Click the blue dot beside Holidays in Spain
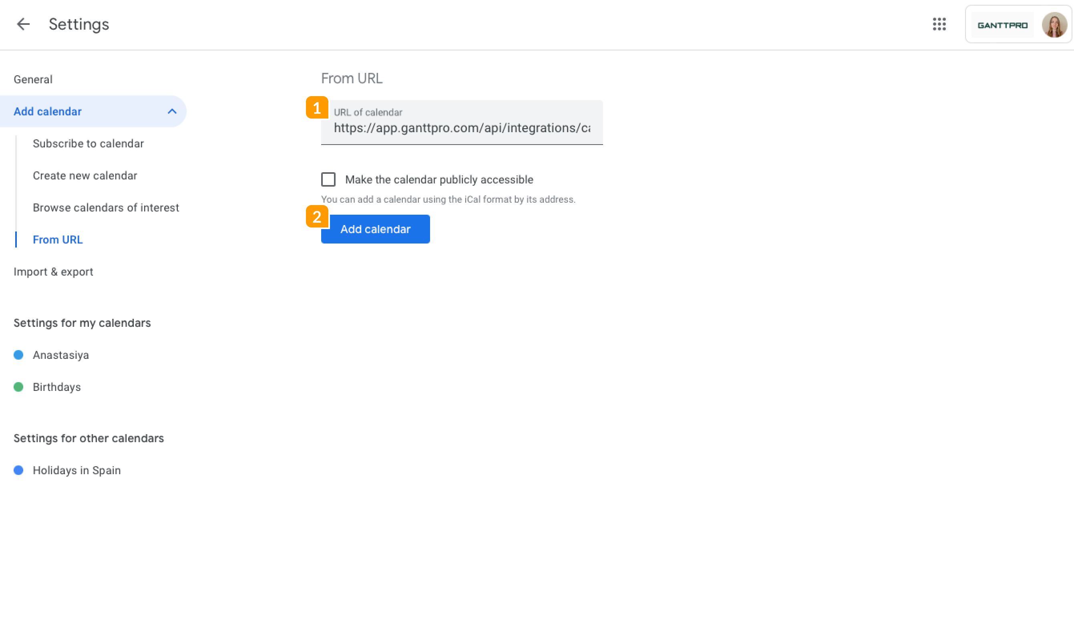The width and height of the screenshot is (1074, 624). [x=19, y=470]
